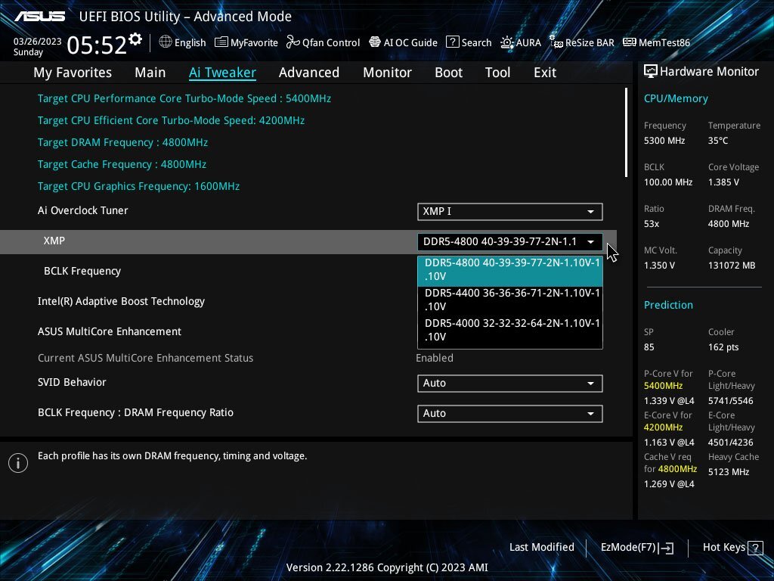Image resolution: width=774 pixels, height=581 pixels.
Task: Click the 5300 MHz frequency value
Action: (x=664, y=141)
